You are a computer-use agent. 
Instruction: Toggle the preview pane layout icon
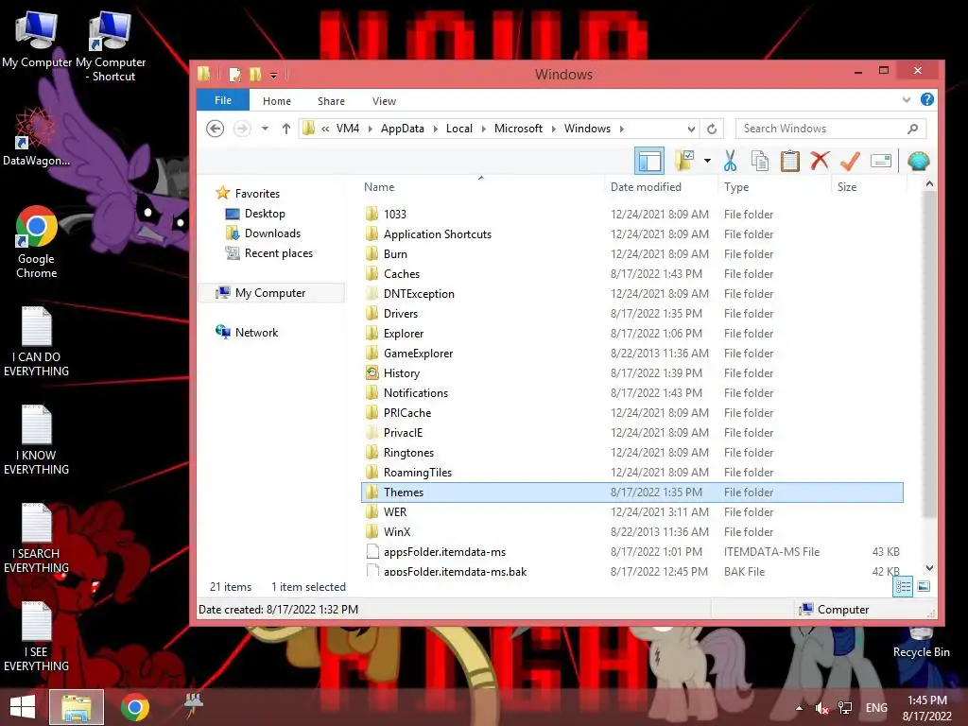point(649,161)
